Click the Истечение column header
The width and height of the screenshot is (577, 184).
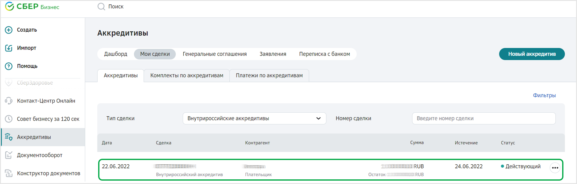466,143
